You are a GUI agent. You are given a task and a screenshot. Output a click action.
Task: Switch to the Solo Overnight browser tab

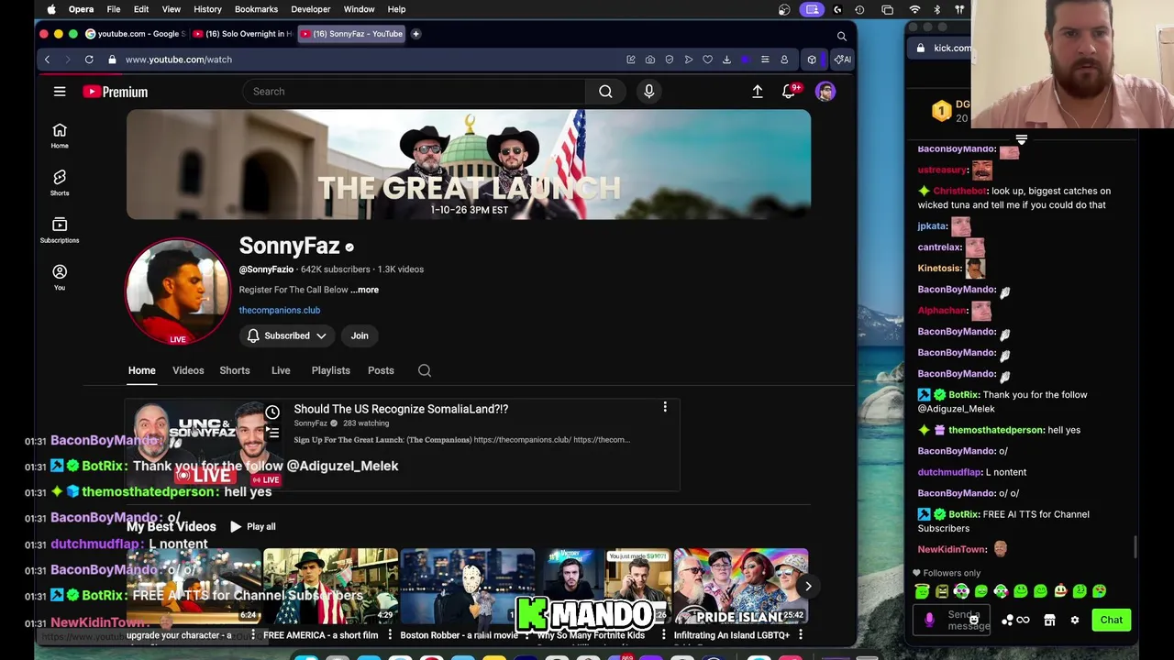click(x=242, y=34)
